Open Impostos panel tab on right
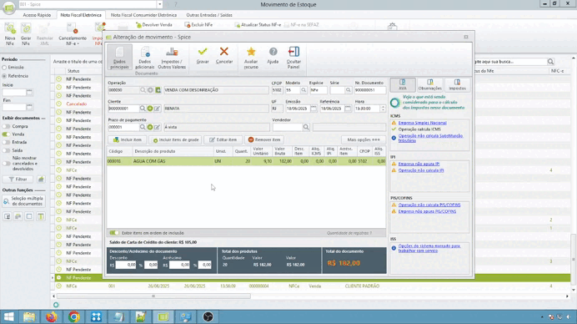Viewport: 577px width, 324px height. tap(457, 85)
